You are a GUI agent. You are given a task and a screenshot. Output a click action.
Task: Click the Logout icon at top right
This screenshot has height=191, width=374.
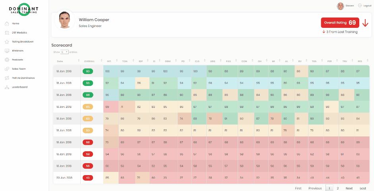click(x=360, y=6)
